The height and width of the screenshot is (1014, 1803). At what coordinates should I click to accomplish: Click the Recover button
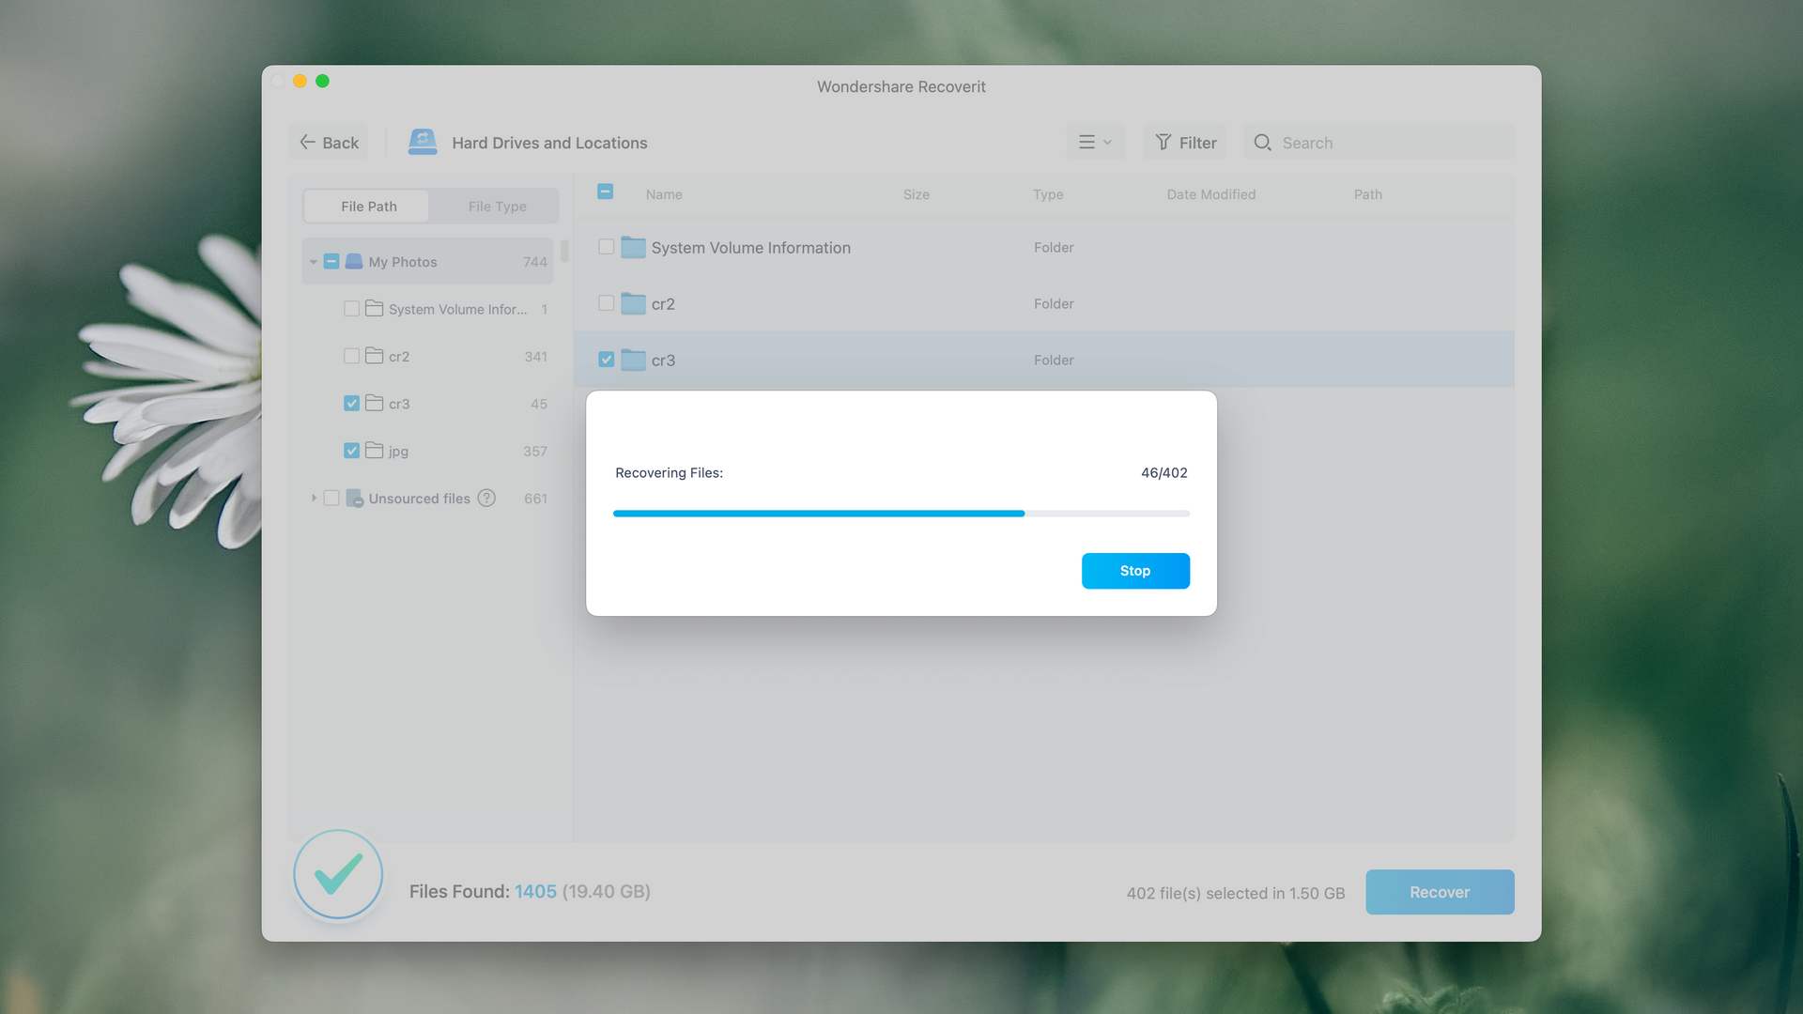click(x=1440, y=892)
